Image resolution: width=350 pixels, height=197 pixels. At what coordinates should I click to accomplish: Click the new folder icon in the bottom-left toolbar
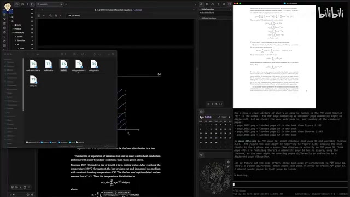(16, 187)
